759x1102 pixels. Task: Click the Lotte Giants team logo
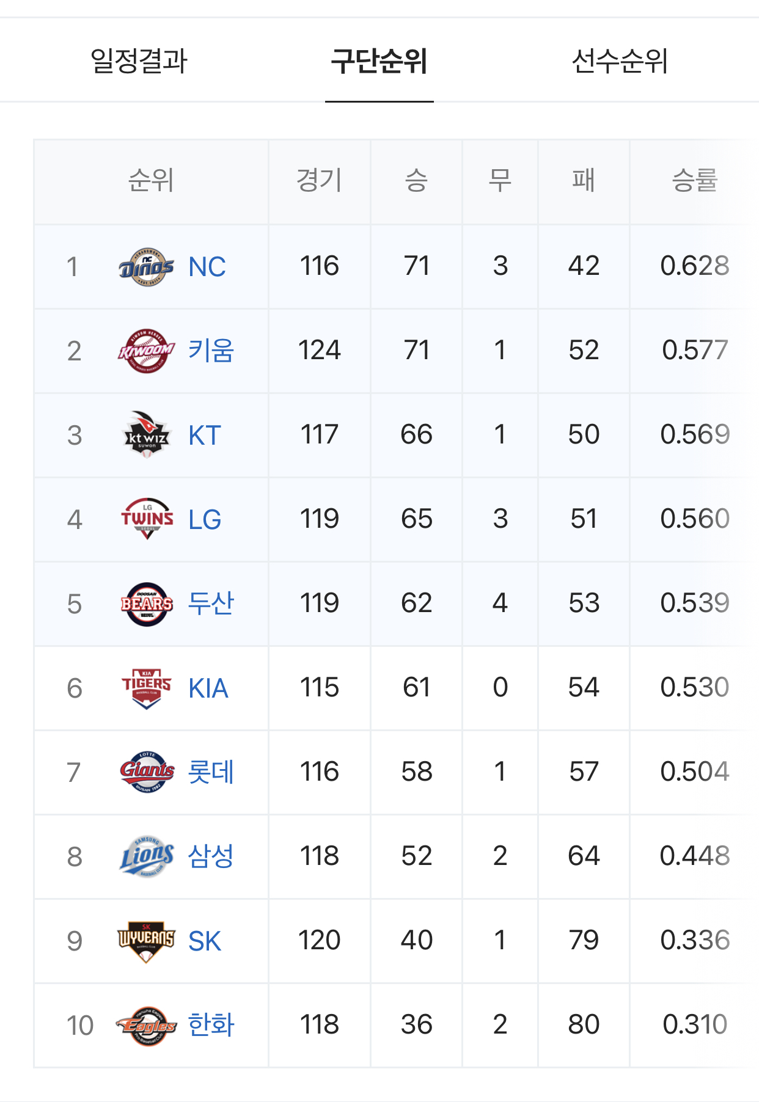pyautogui.click(x=147, y=772)
